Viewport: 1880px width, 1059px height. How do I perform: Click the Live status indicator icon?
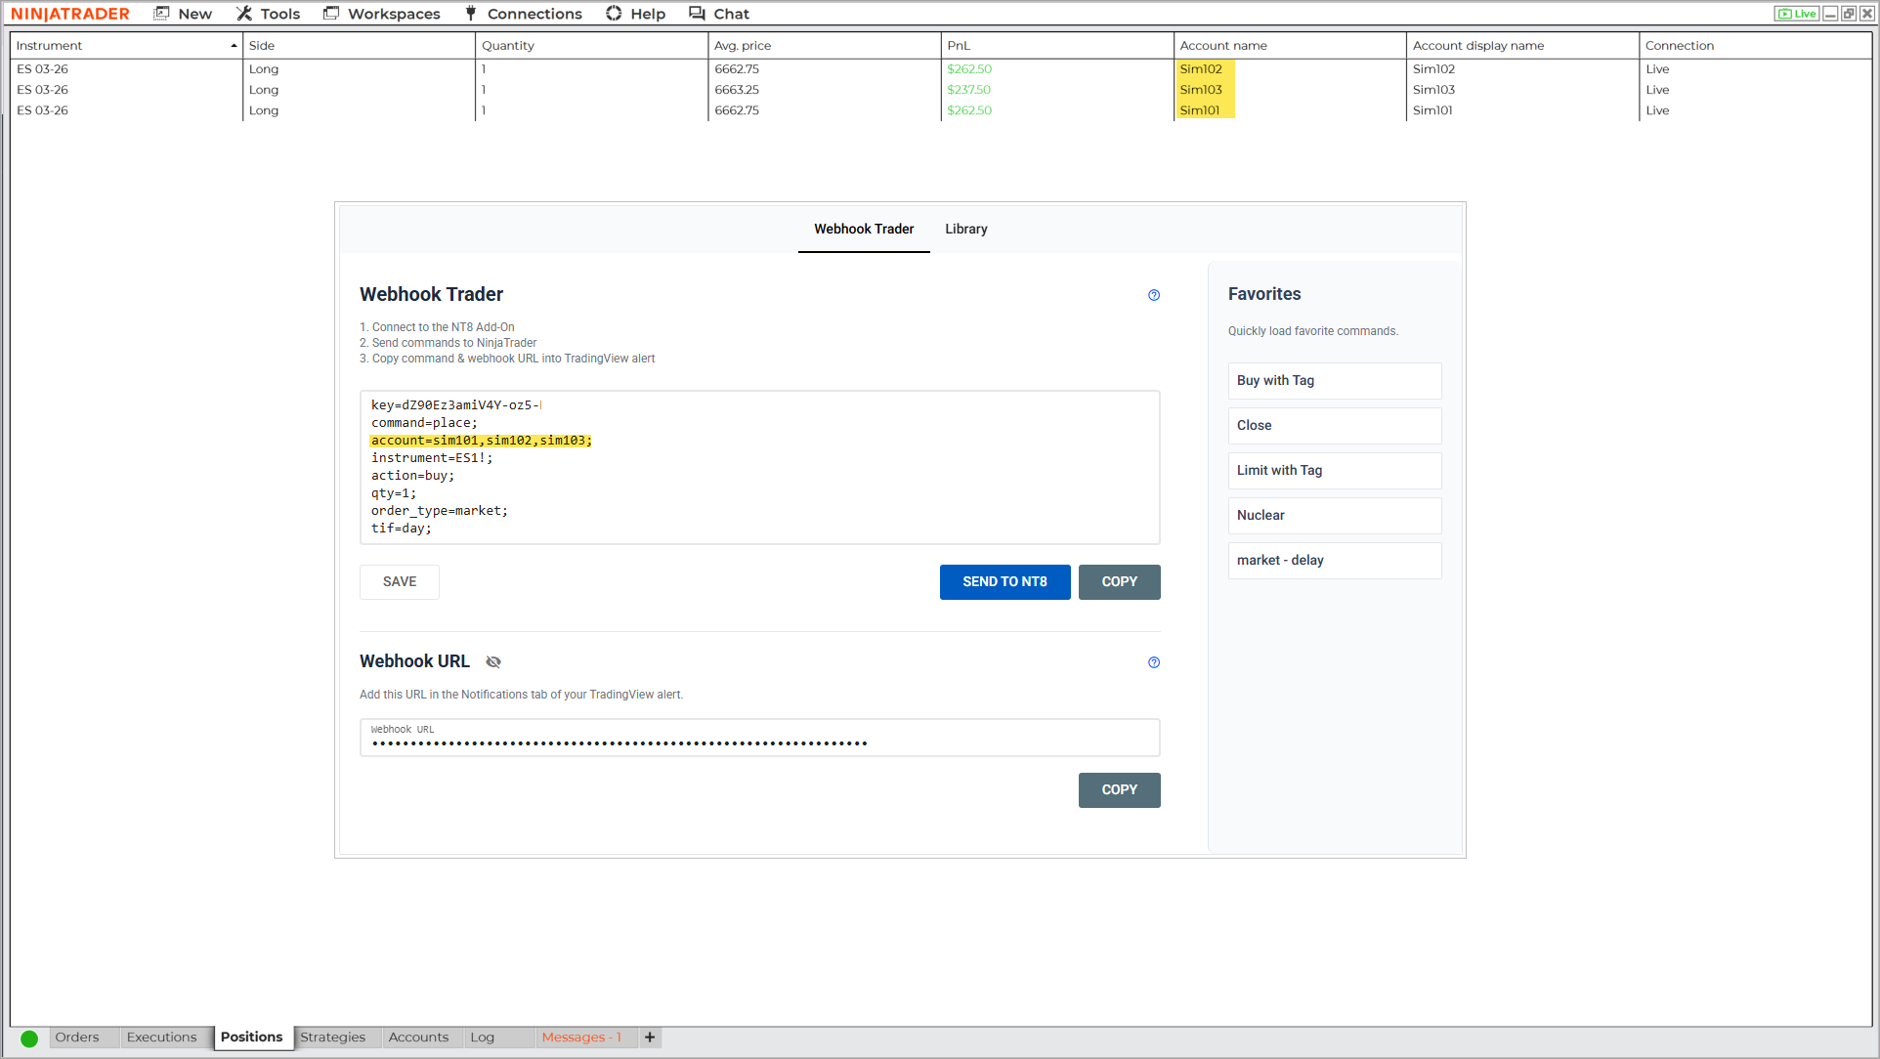click(1796, 14)
